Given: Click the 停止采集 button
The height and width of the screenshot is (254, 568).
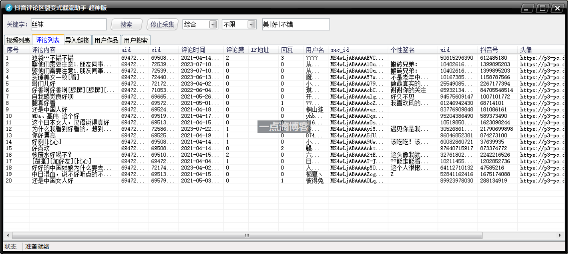Looking at the screenshot, I should tap(162, 25).
